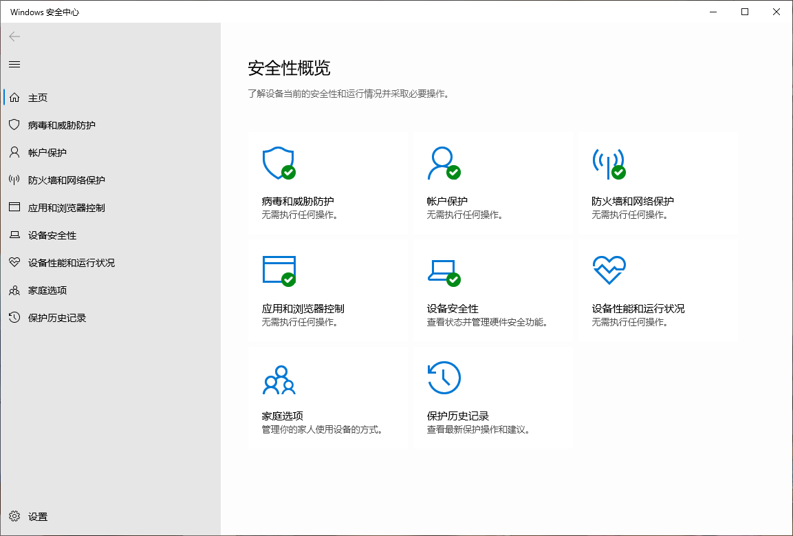Go to 病毒和威胁防护 in sidebar
This screenshot has width=793, height=536.
(62, 125)
